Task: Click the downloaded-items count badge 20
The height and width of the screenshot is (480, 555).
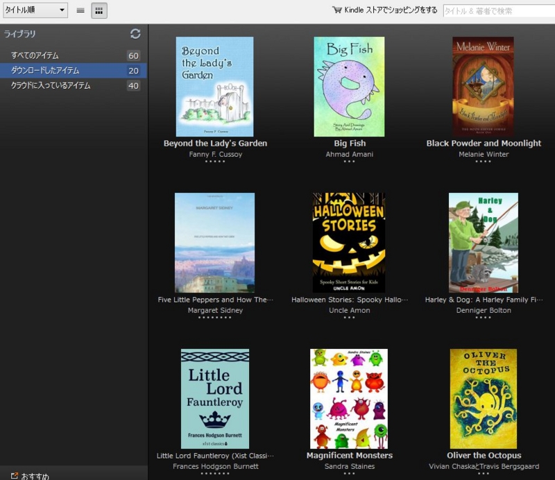Action: click(133, 71)
